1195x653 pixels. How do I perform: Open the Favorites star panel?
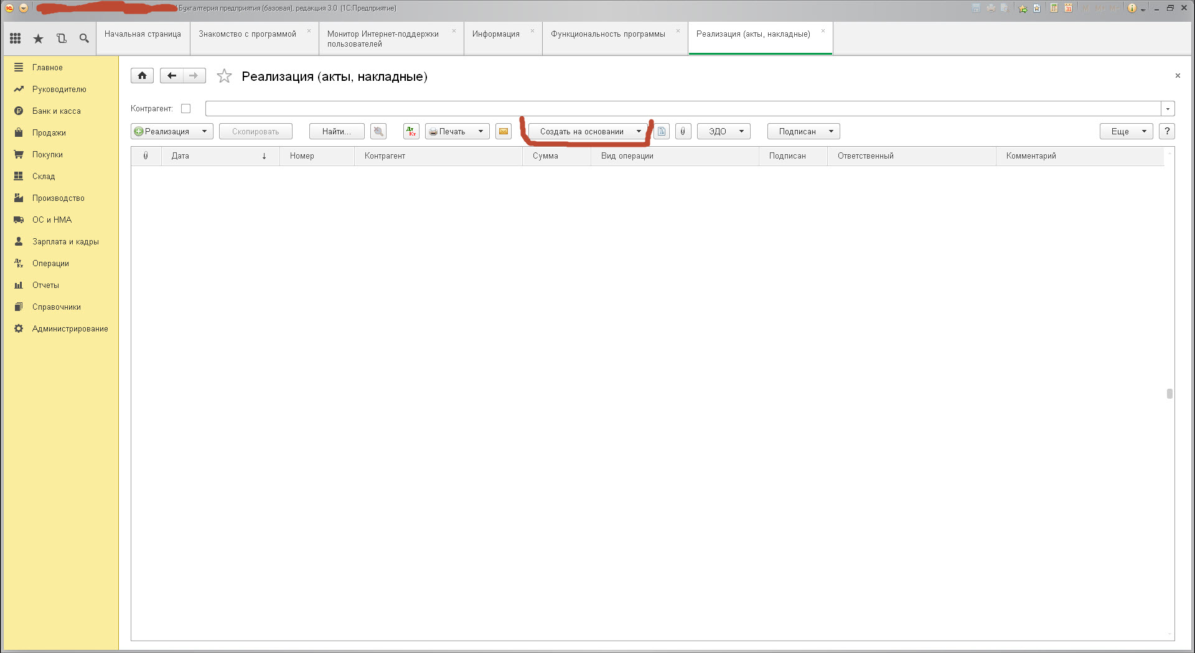pyautogui.click(x=39, y=39)
